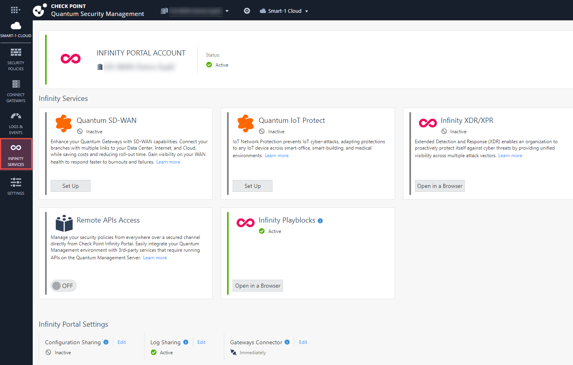Show info for Log Sharing
Viewport: 573px width, 365px height.
coord(186,342)
